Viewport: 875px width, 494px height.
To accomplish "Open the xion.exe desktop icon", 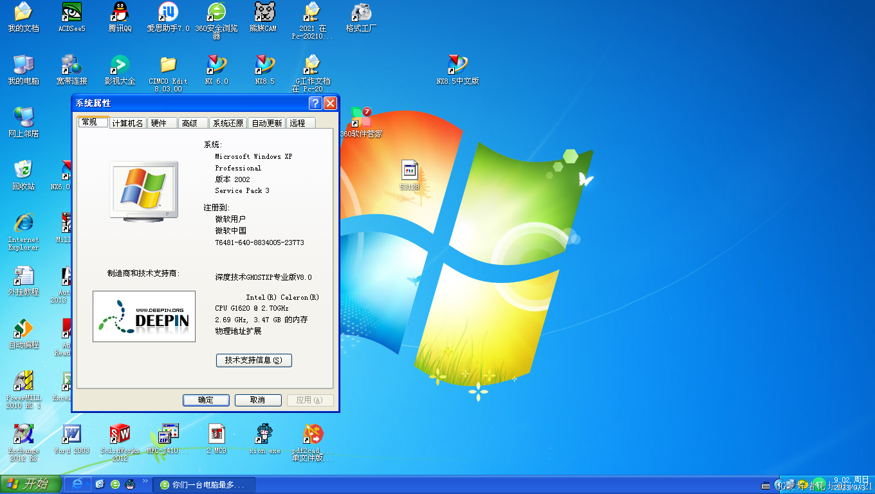I will pyautogui.click(x=264, y=439).
